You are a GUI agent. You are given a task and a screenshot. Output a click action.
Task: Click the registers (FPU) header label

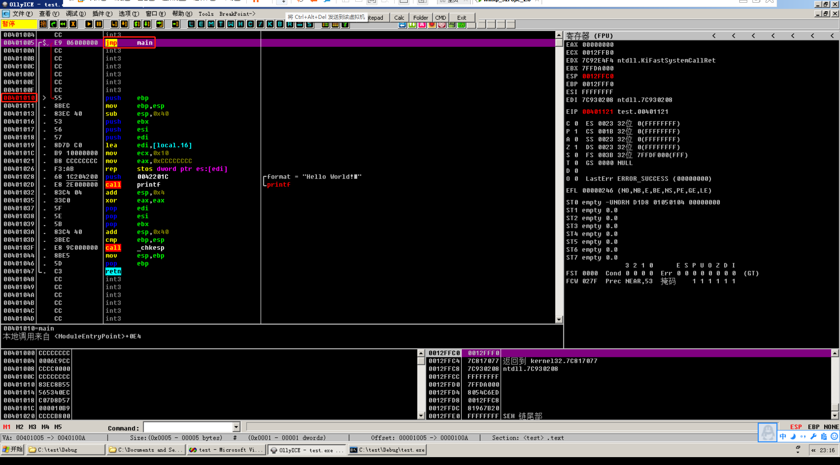tap(589, 36)
